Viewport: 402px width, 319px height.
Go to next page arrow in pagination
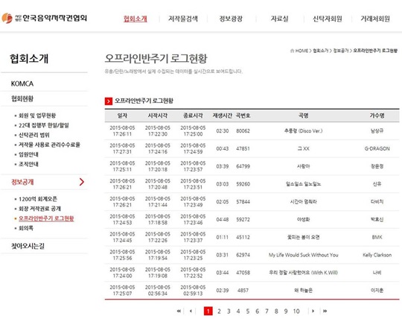click(313, 311)
